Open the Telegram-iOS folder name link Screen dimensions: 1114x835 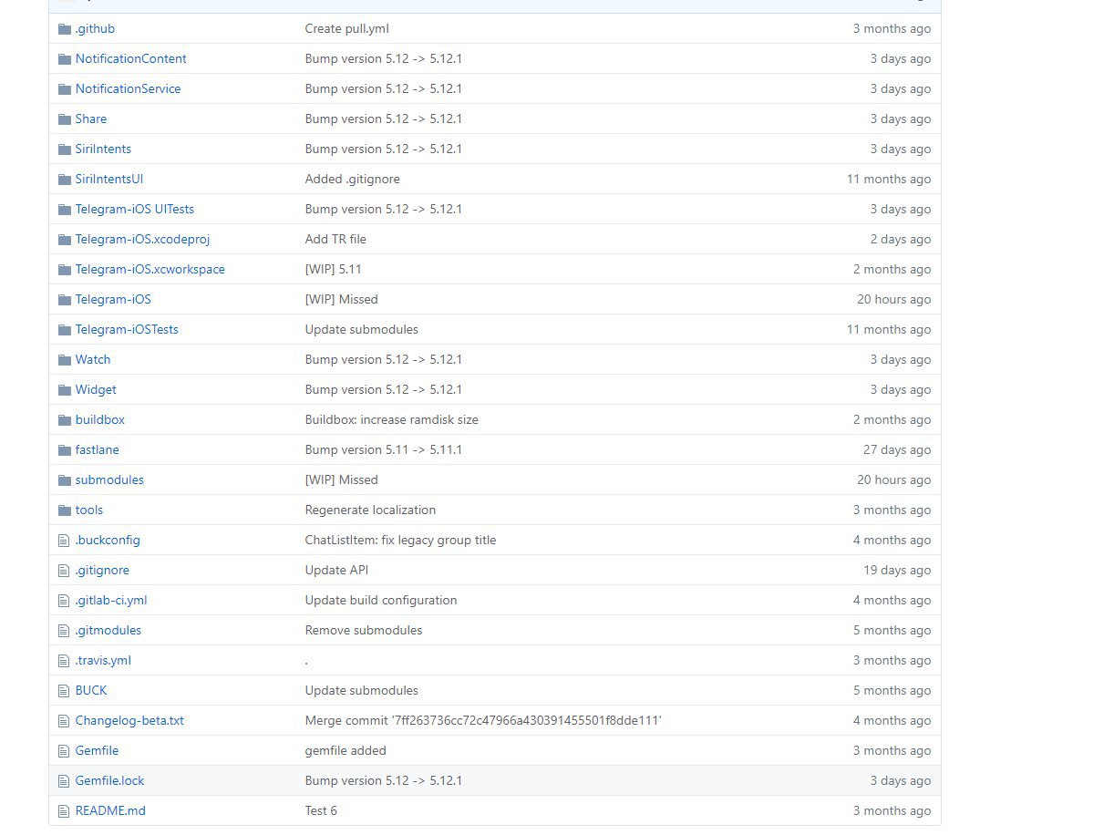(113, 300)
